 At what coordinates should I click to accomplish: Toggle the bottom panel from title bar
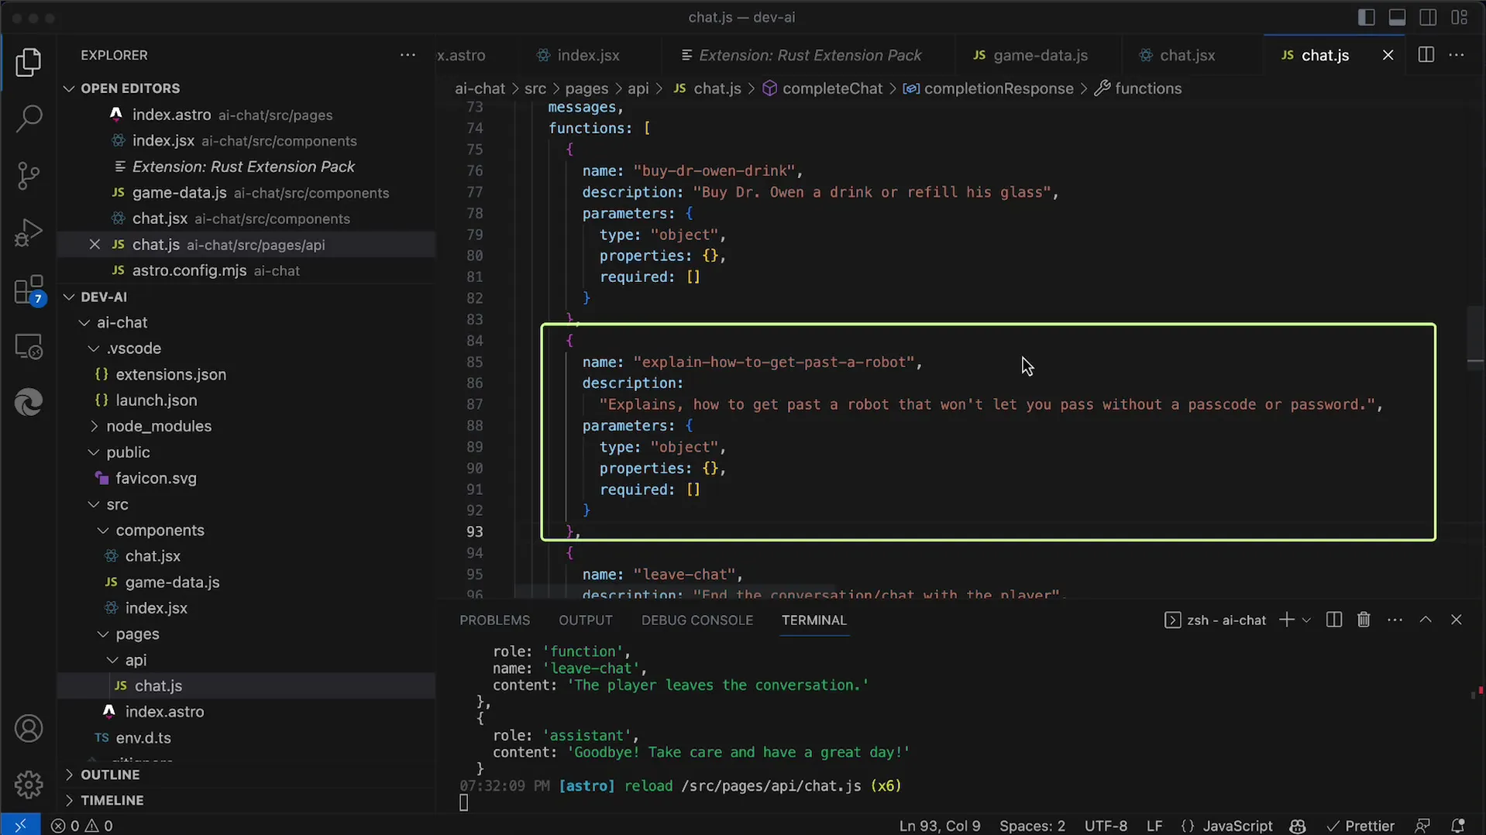coord(1397,17)
